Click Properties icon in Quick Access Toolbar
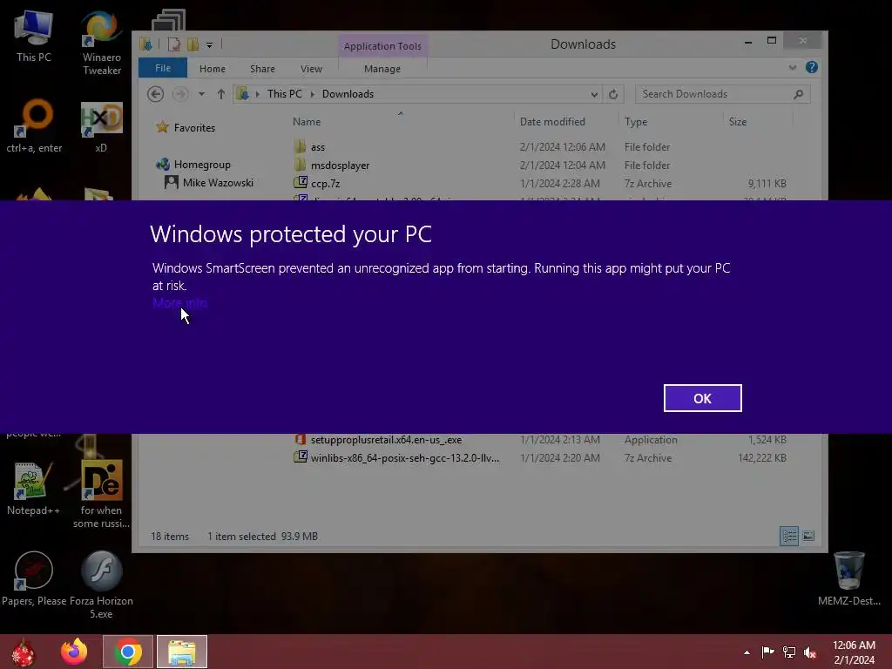The height and width of the screenshot is (669, 892). 174,44
